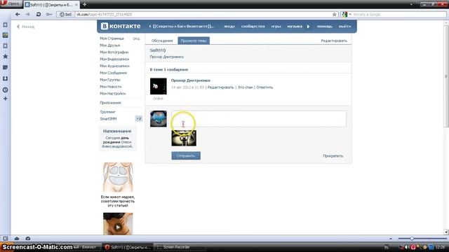Click the group name breadcrumb in header

click(183, 27)
